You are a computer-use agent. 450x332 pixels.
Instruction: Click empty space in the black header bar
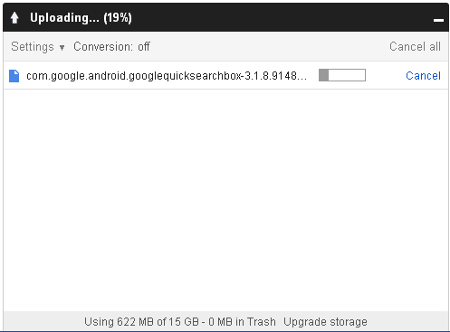[x=281, y=18]
